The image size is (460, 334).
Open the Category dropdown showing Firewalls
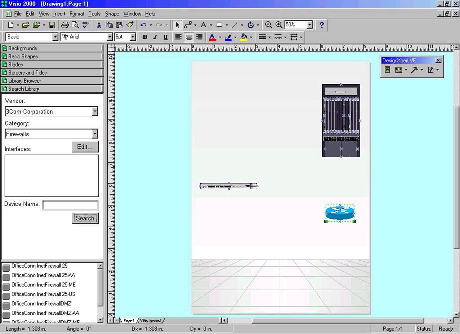[95, 134]
